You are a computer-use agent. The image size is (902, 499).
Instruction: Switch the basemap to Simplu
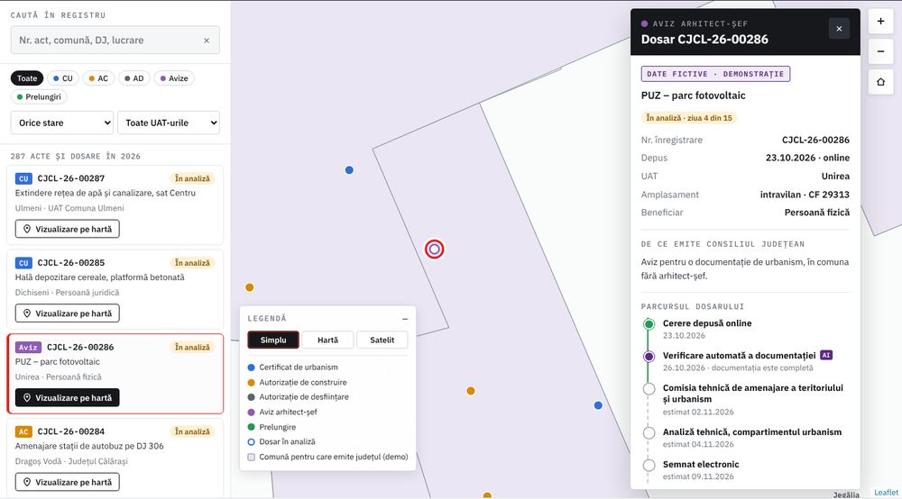coord(273,340)
